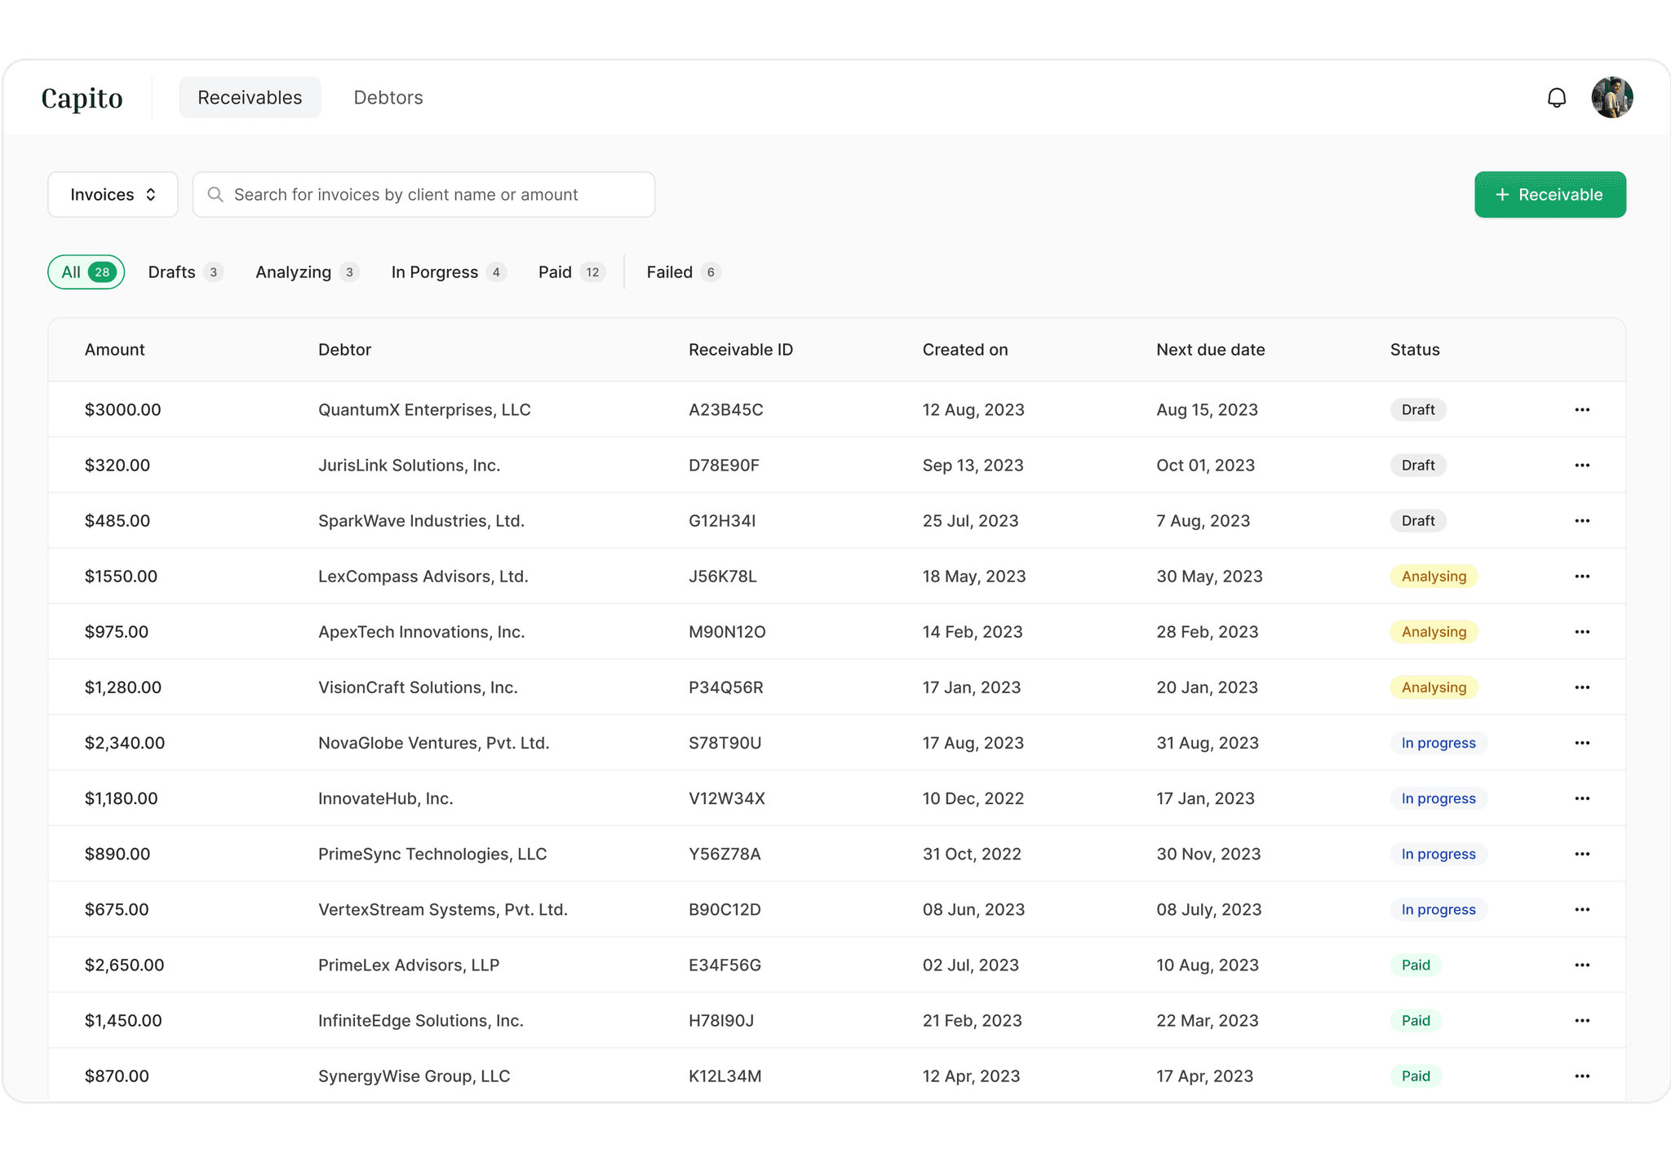The image size is (1671, 1162).
Task: Open row menu for QuantumX Enterprises invoice
Action: click(x=1581, y=409)
